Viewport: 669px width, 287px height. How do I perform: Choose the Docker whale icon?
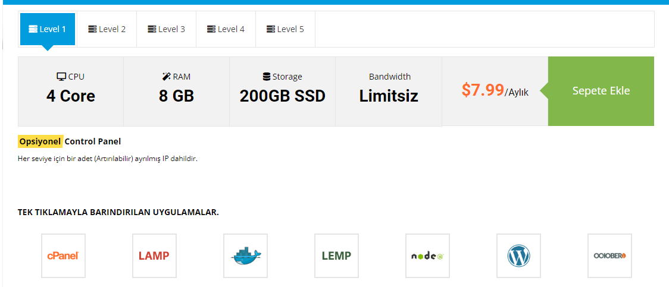245,256
